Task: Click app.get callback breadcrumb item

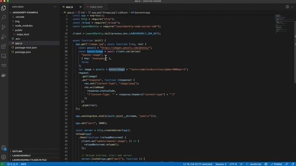Action: tap(108, 12)
